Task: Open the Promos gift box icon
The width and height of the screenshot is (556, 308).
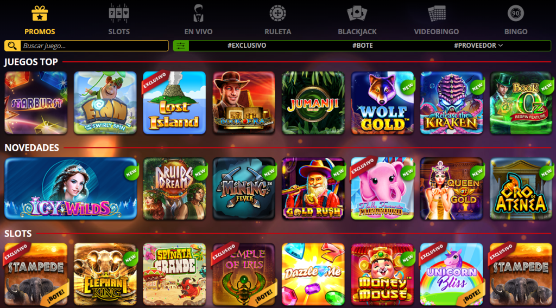Action: pos(39,14)
